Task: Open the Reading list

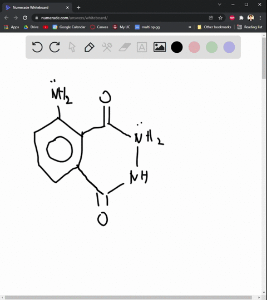Action: click(x=250, y=27)
